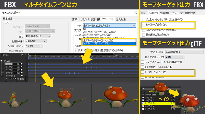Screen dimensions: 205x114
Task: Switch to ジオメトリ tab in FBX エクスポート dialog
Action: (x=85, y=19)
